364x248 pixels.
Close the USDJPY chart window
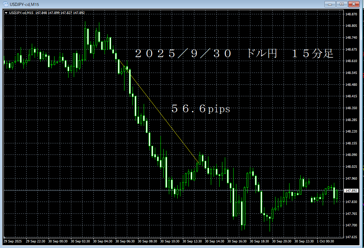tap(354, 4)
